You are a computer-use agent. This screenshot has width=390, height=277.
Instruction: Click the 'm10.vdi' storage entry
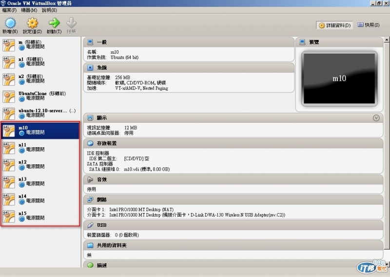[147, 169]
